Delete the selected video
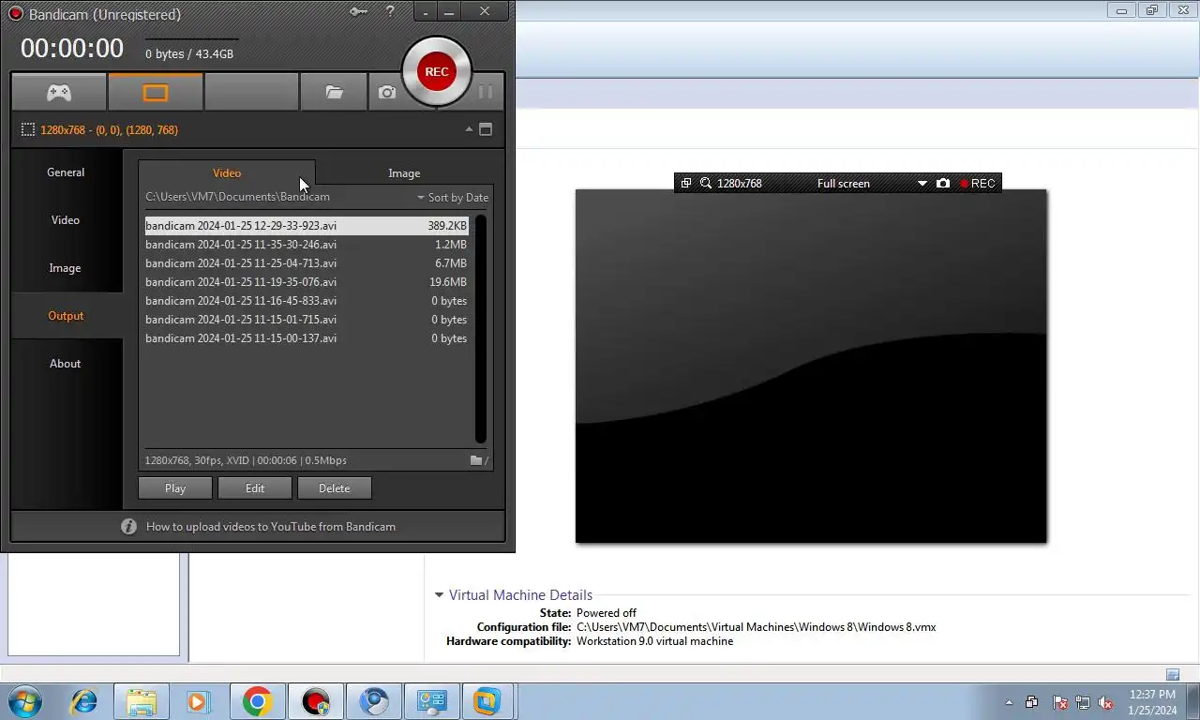Viewport: 1200px width, 720px height. pyautogui.click(x=335, y=488)
